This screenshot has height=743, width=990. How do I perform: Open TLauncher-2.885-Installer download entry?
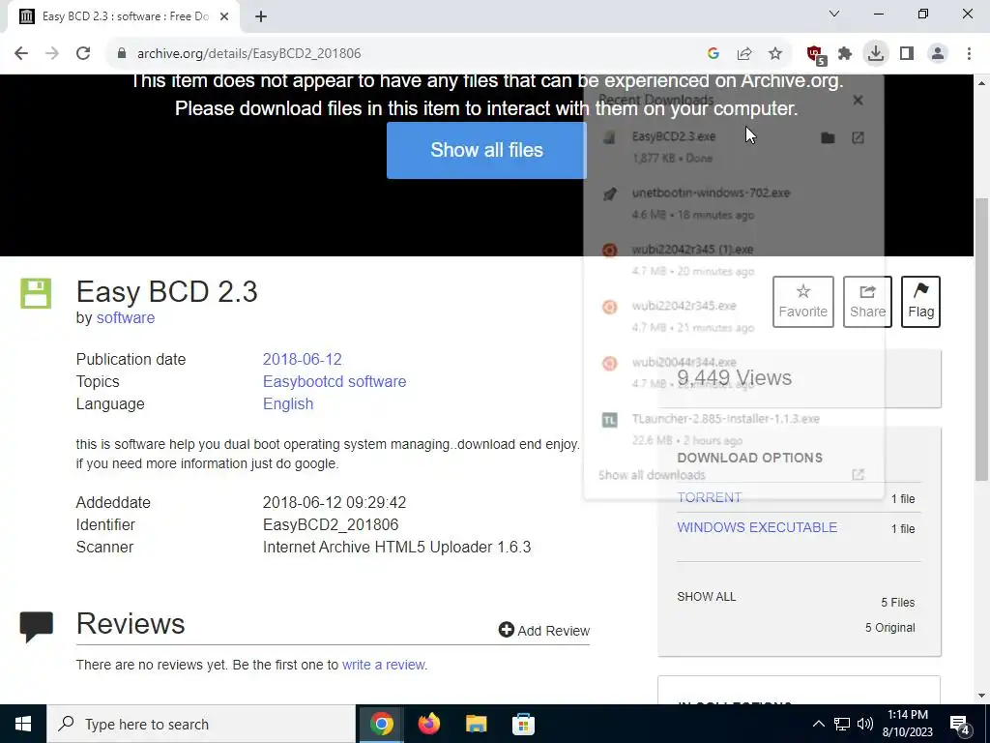(x=733, y=429)
